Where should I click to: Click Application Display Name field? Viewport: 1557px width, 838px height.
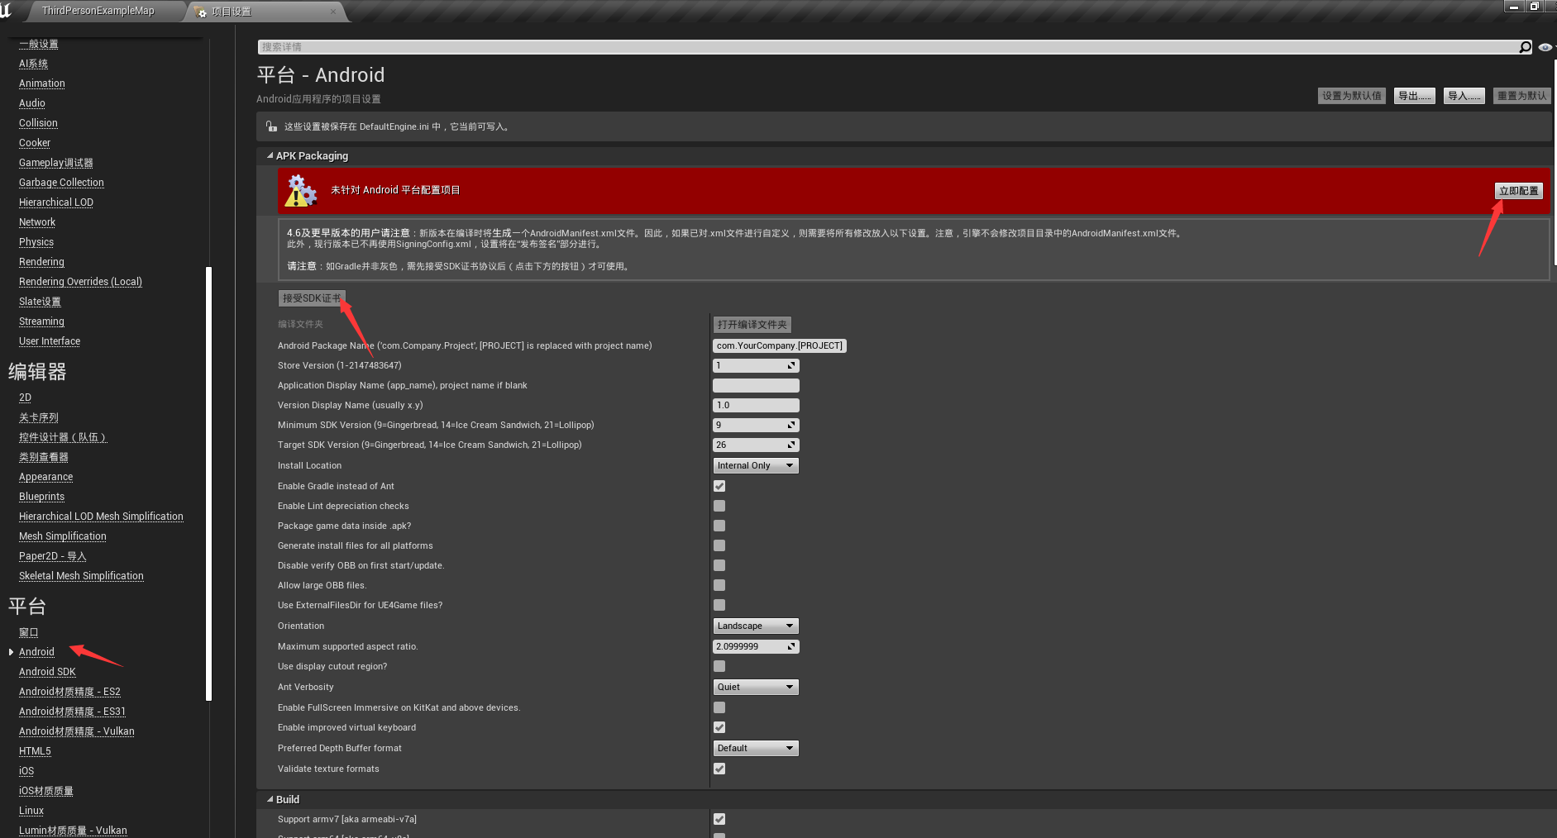pyautogui.click(x=756, y=385)
